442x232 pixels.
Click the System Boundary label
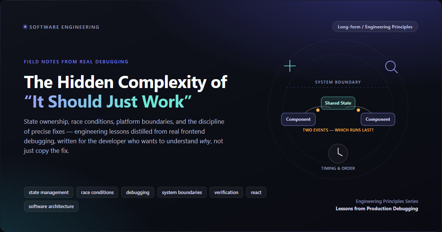[x=338, y=82]
